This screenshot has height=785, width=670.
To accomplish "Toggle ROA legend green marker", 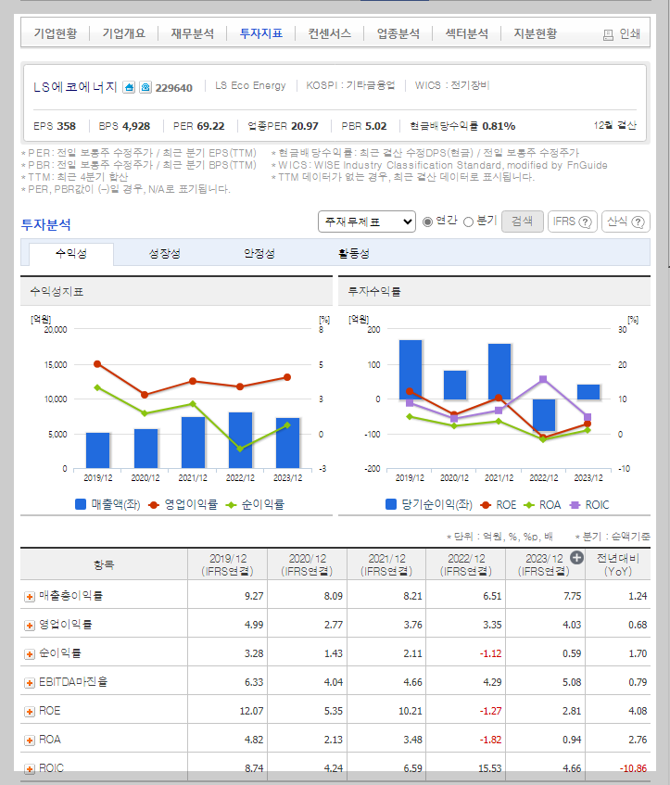I will coord(529,505).
